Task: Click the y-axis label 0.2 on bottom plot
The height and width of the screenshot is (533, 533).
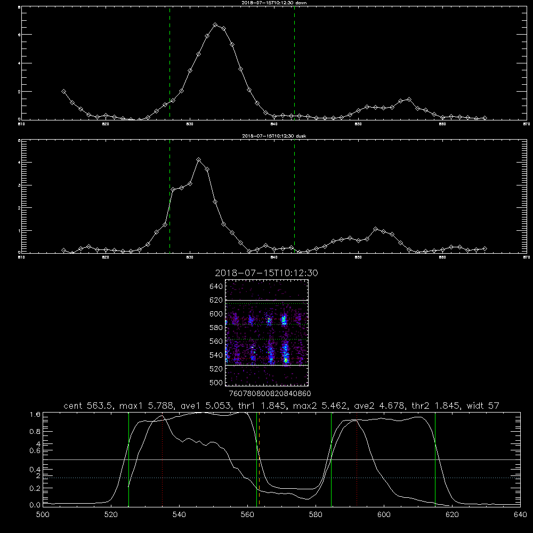Action: (35, 488)
